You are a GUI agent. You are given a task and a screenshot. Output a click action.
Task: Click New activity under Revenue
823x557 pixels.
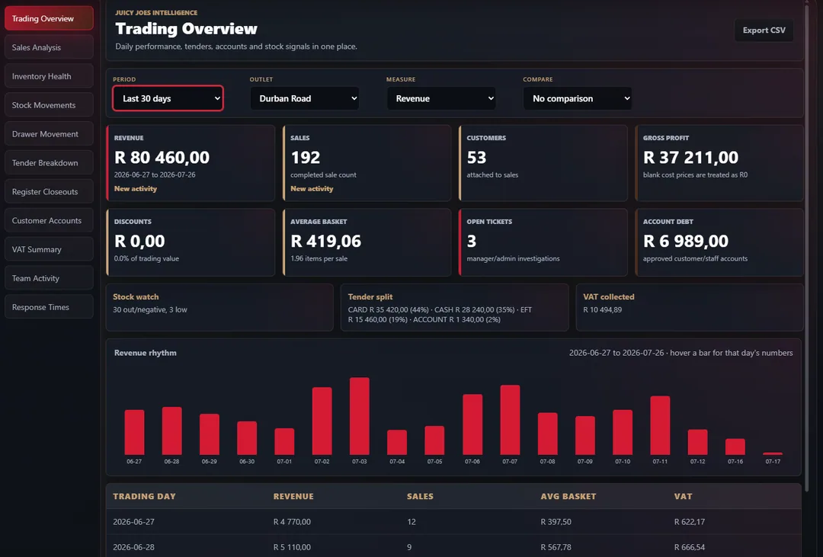pyautogui.click(x=136, y=188)
